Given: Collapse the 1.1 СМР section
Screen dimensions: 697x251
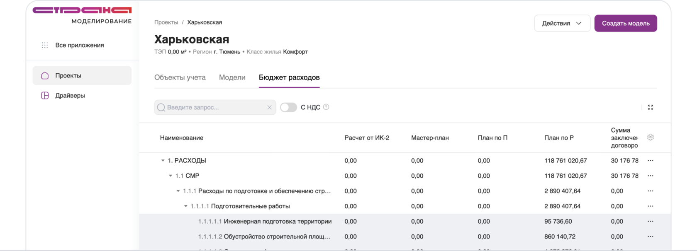Looking at the screenshot, I should pos(171,176).
